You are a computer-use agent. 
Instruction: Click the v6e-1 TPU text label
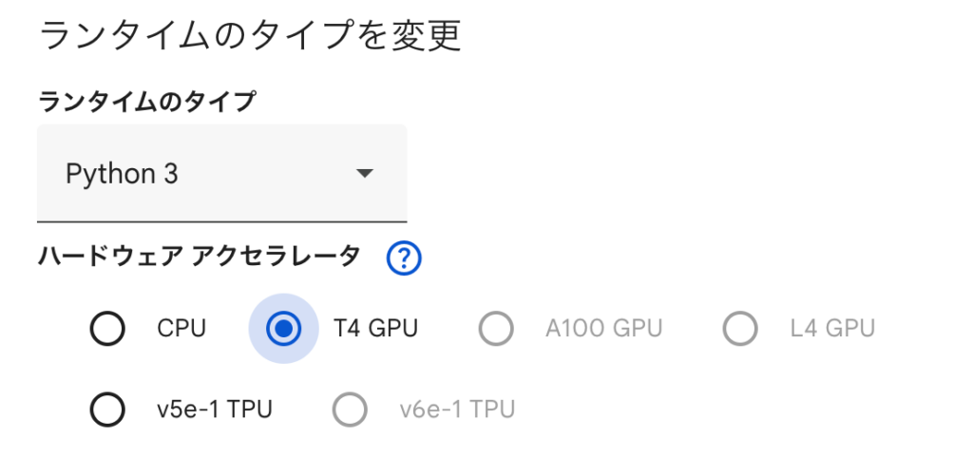457,410
